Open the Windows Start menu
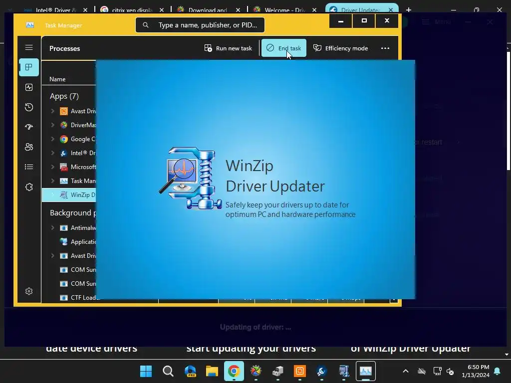Screen dimensions: 511x383 click(x=146, y=371)
